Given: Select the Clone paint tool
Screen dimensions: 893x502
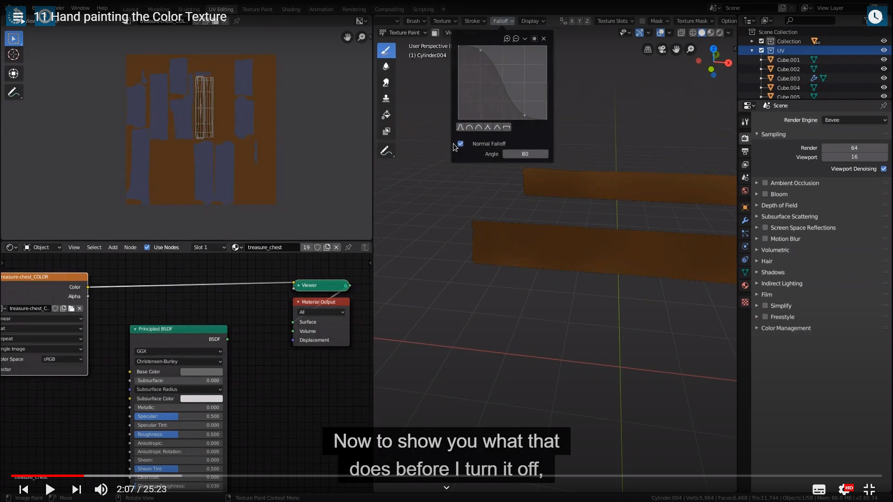Looking at the screenshot, I should (x=386, y=99).
